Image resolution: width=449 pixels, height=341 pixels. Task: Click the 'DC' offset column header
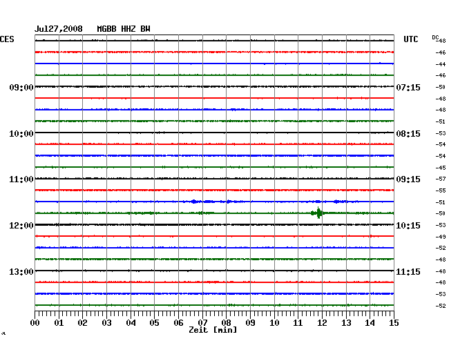[435, 37]
